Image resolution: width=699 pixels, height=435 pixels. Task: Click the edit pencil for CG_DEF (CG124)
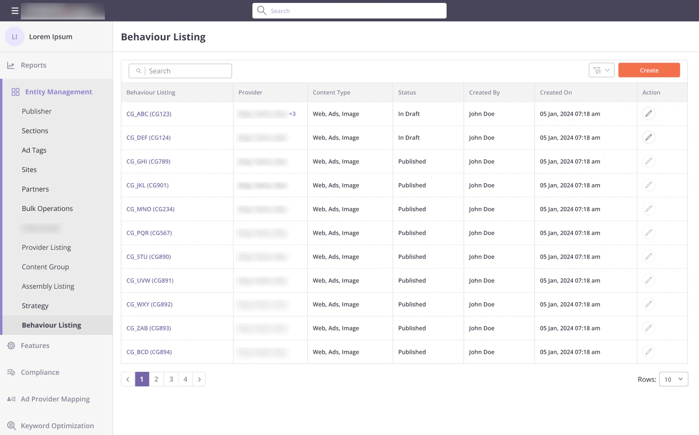coord(649,138)
